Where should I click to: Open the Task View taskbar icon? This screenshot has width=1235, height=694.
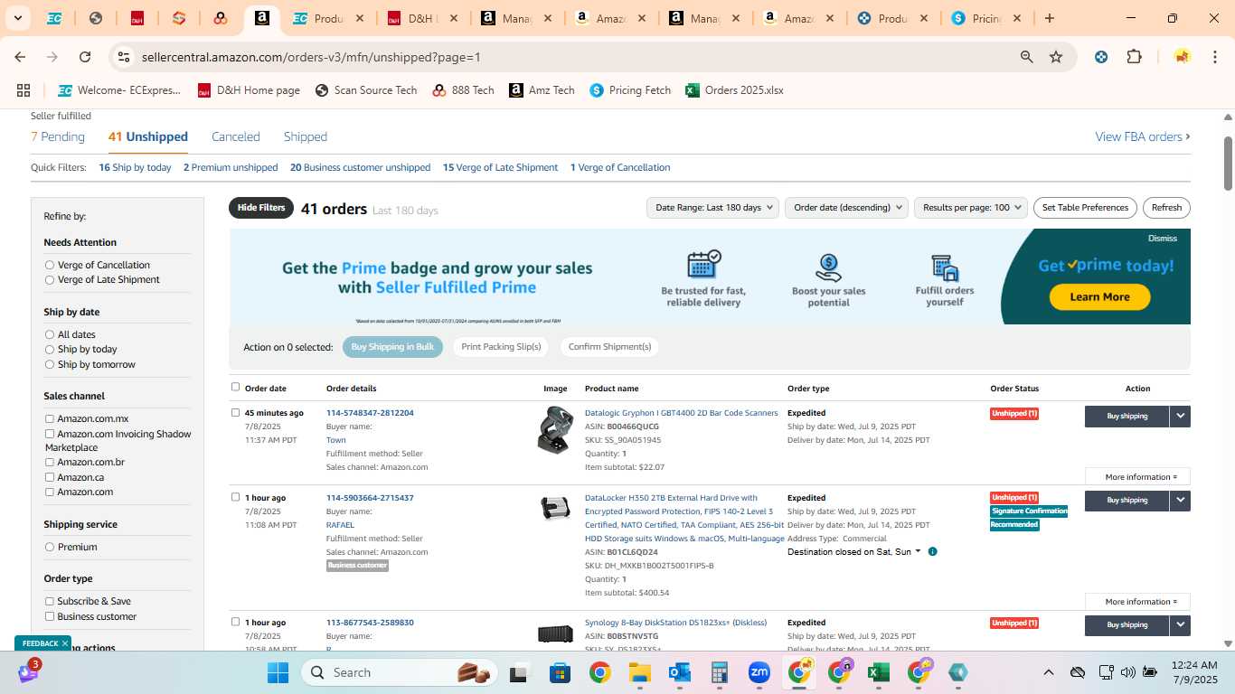pyautogui.click(x=519, y=672)
